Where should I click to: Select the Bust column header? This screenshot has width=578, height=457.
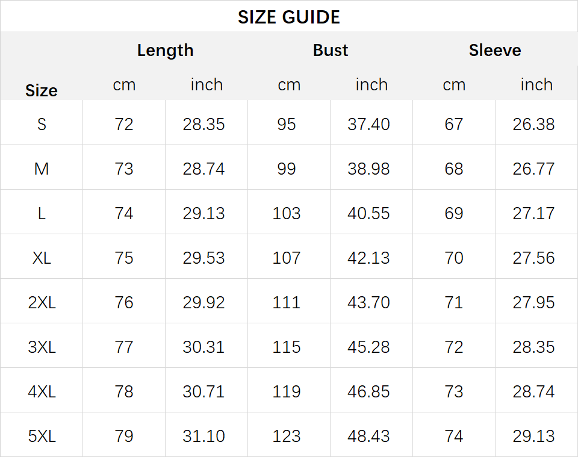tap(331, 50)
